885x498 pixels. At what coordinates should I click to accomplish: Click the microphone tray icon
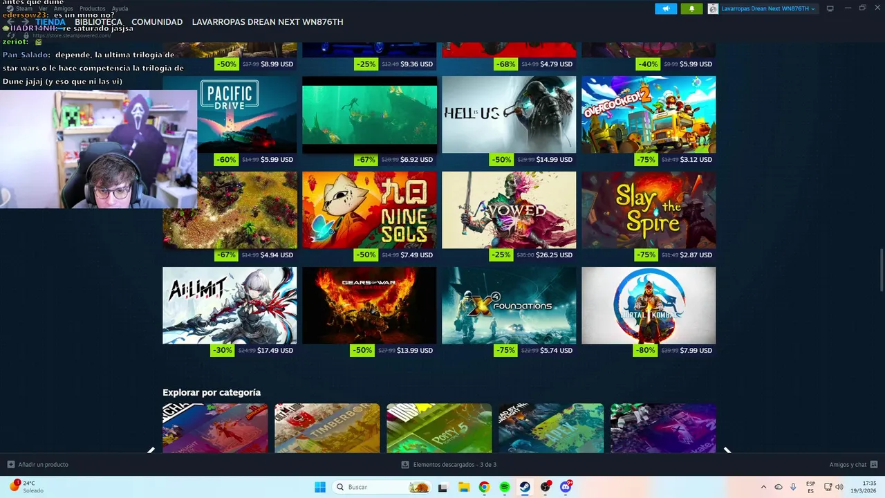tap(793, 487)
